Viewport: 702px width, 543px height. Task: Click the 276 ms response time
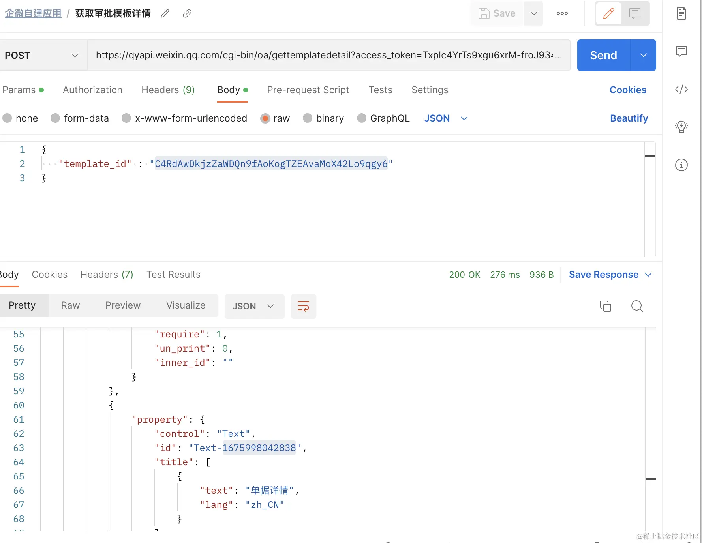[505, 275]
